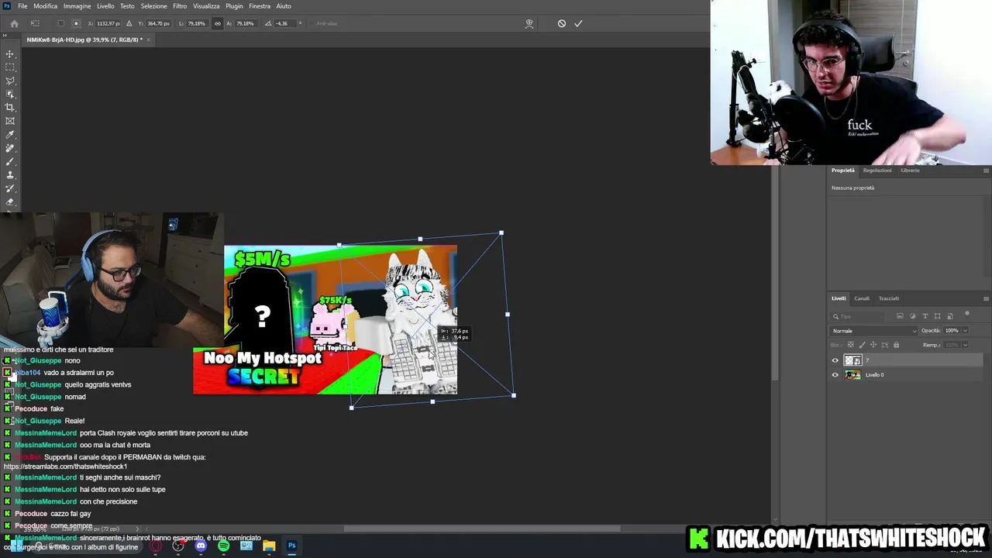Open the Finestra menu
The height and width of the screenshot is (558, 992).
260,6
